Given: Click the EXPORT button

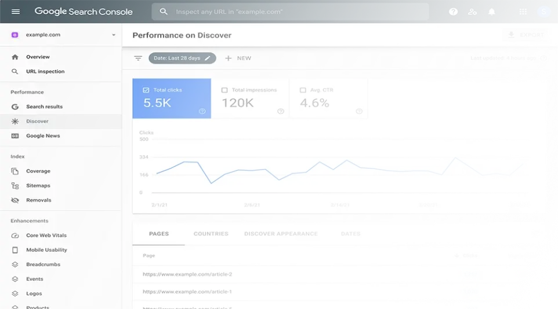Looking at the screenshot, I should click(526, 35).
